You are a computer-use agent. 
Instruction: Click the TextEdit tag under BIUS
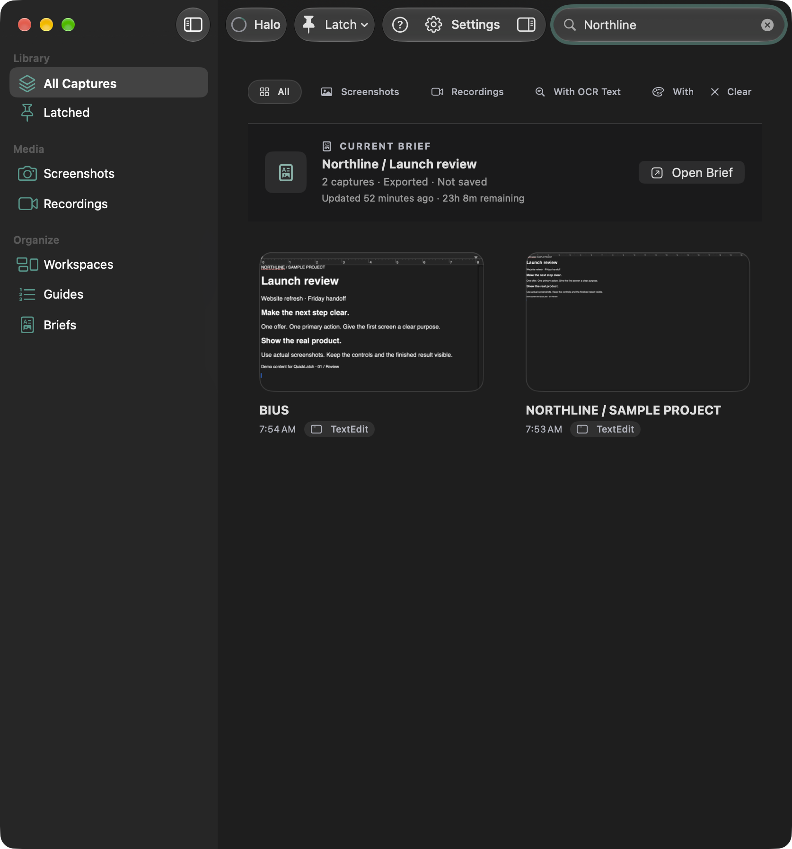pos(339,429)
